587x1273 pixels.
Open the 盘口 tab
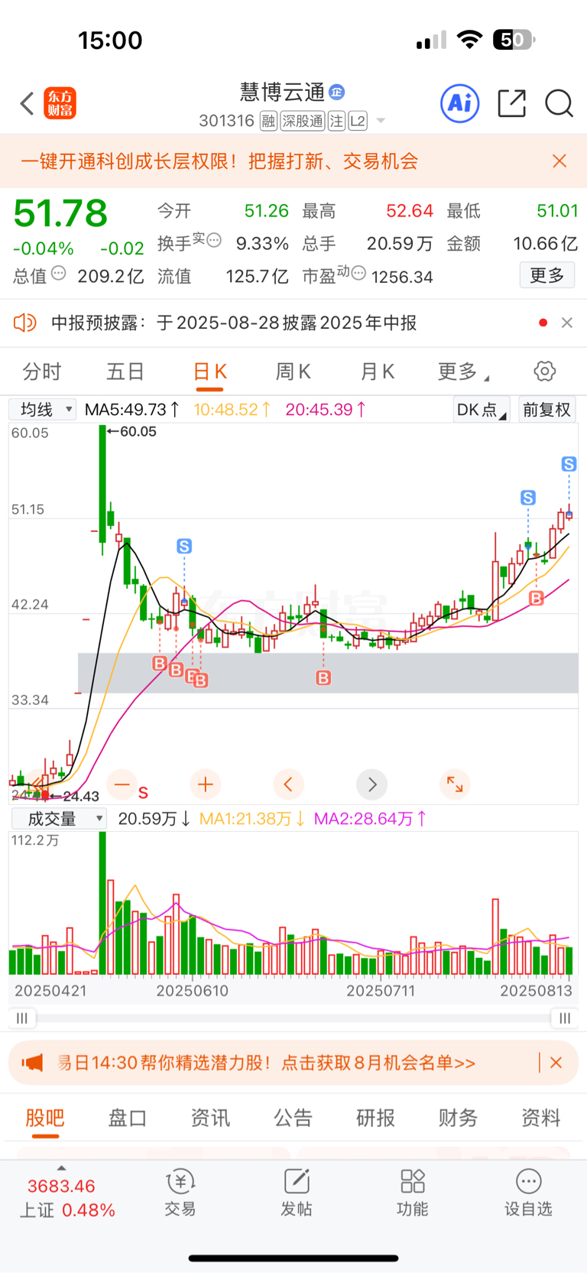coord(127,1118)
